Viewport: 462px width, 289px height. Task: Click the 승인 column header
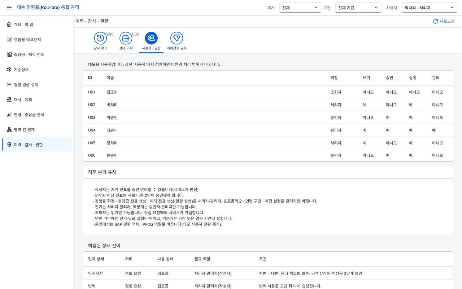click(x=389, y=78)
